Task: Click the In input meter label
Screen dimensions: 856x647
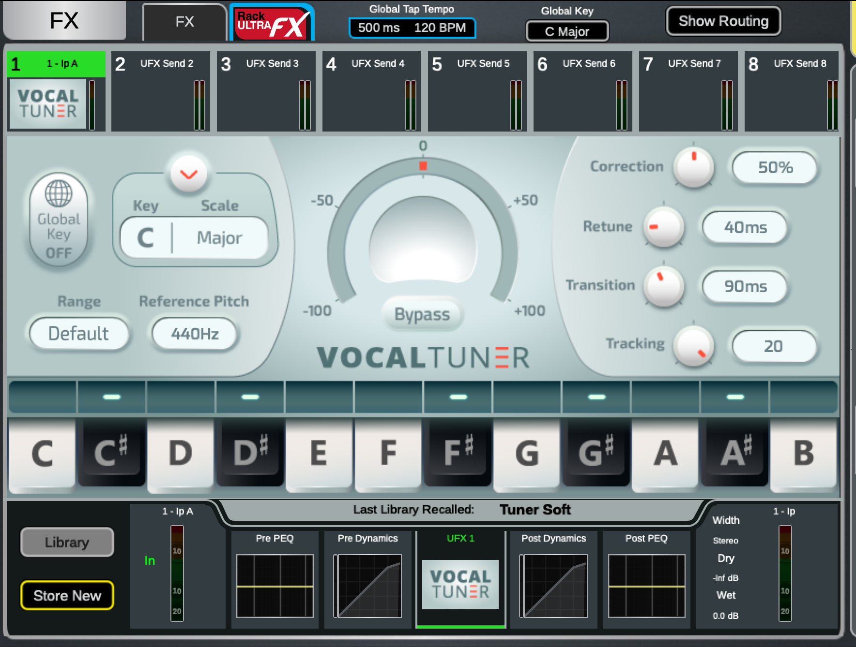Action: coord(150,560)
